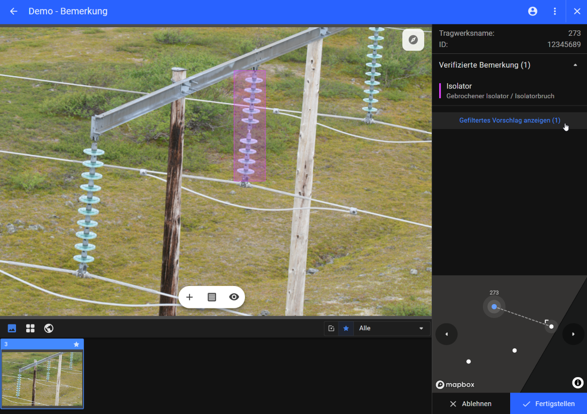Open the user account icon
The width and height of the screenshot is (587, 414).
[533, 11]
